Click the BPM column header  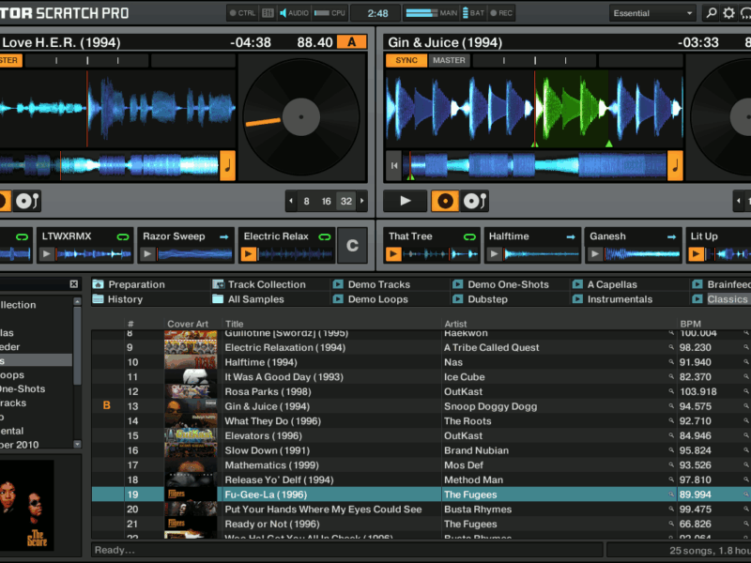coord(690,324)
